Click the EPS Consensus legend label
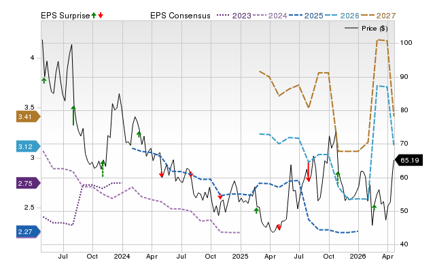Screen dimensions: 435x260 point(180,16)
